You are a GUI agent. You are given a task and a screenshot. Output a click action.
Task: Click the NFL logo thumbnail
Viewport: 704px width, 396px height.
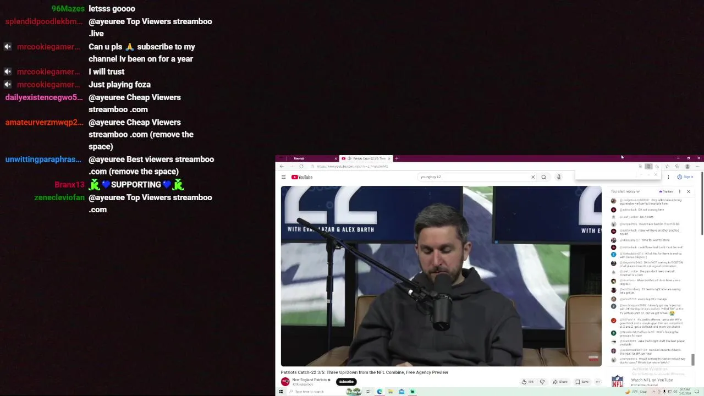click(618, 381)
